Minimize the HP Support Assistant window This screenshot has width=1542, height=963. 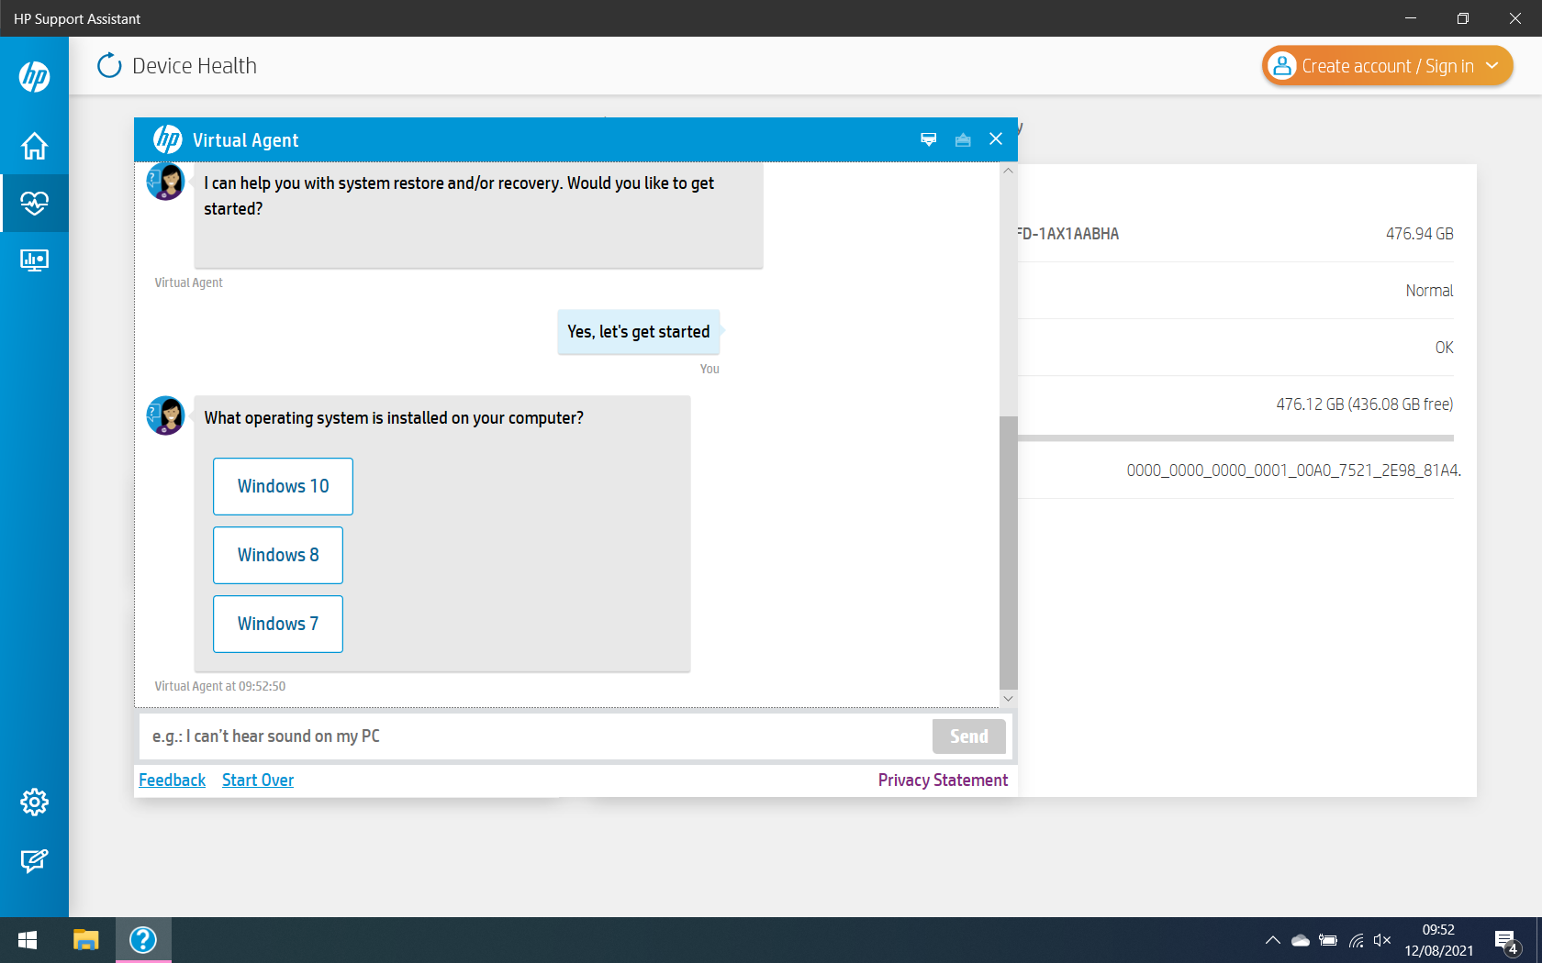tap(1411, 18)
